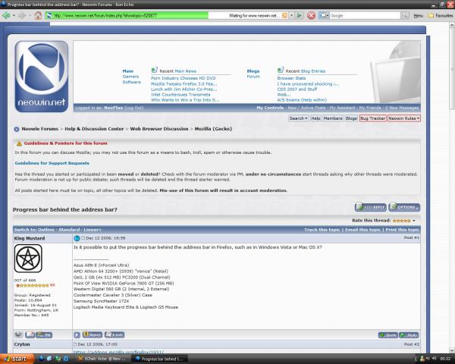Open Mozilla Tweaks Firefox 3.0 news item

tap(184, 84)
